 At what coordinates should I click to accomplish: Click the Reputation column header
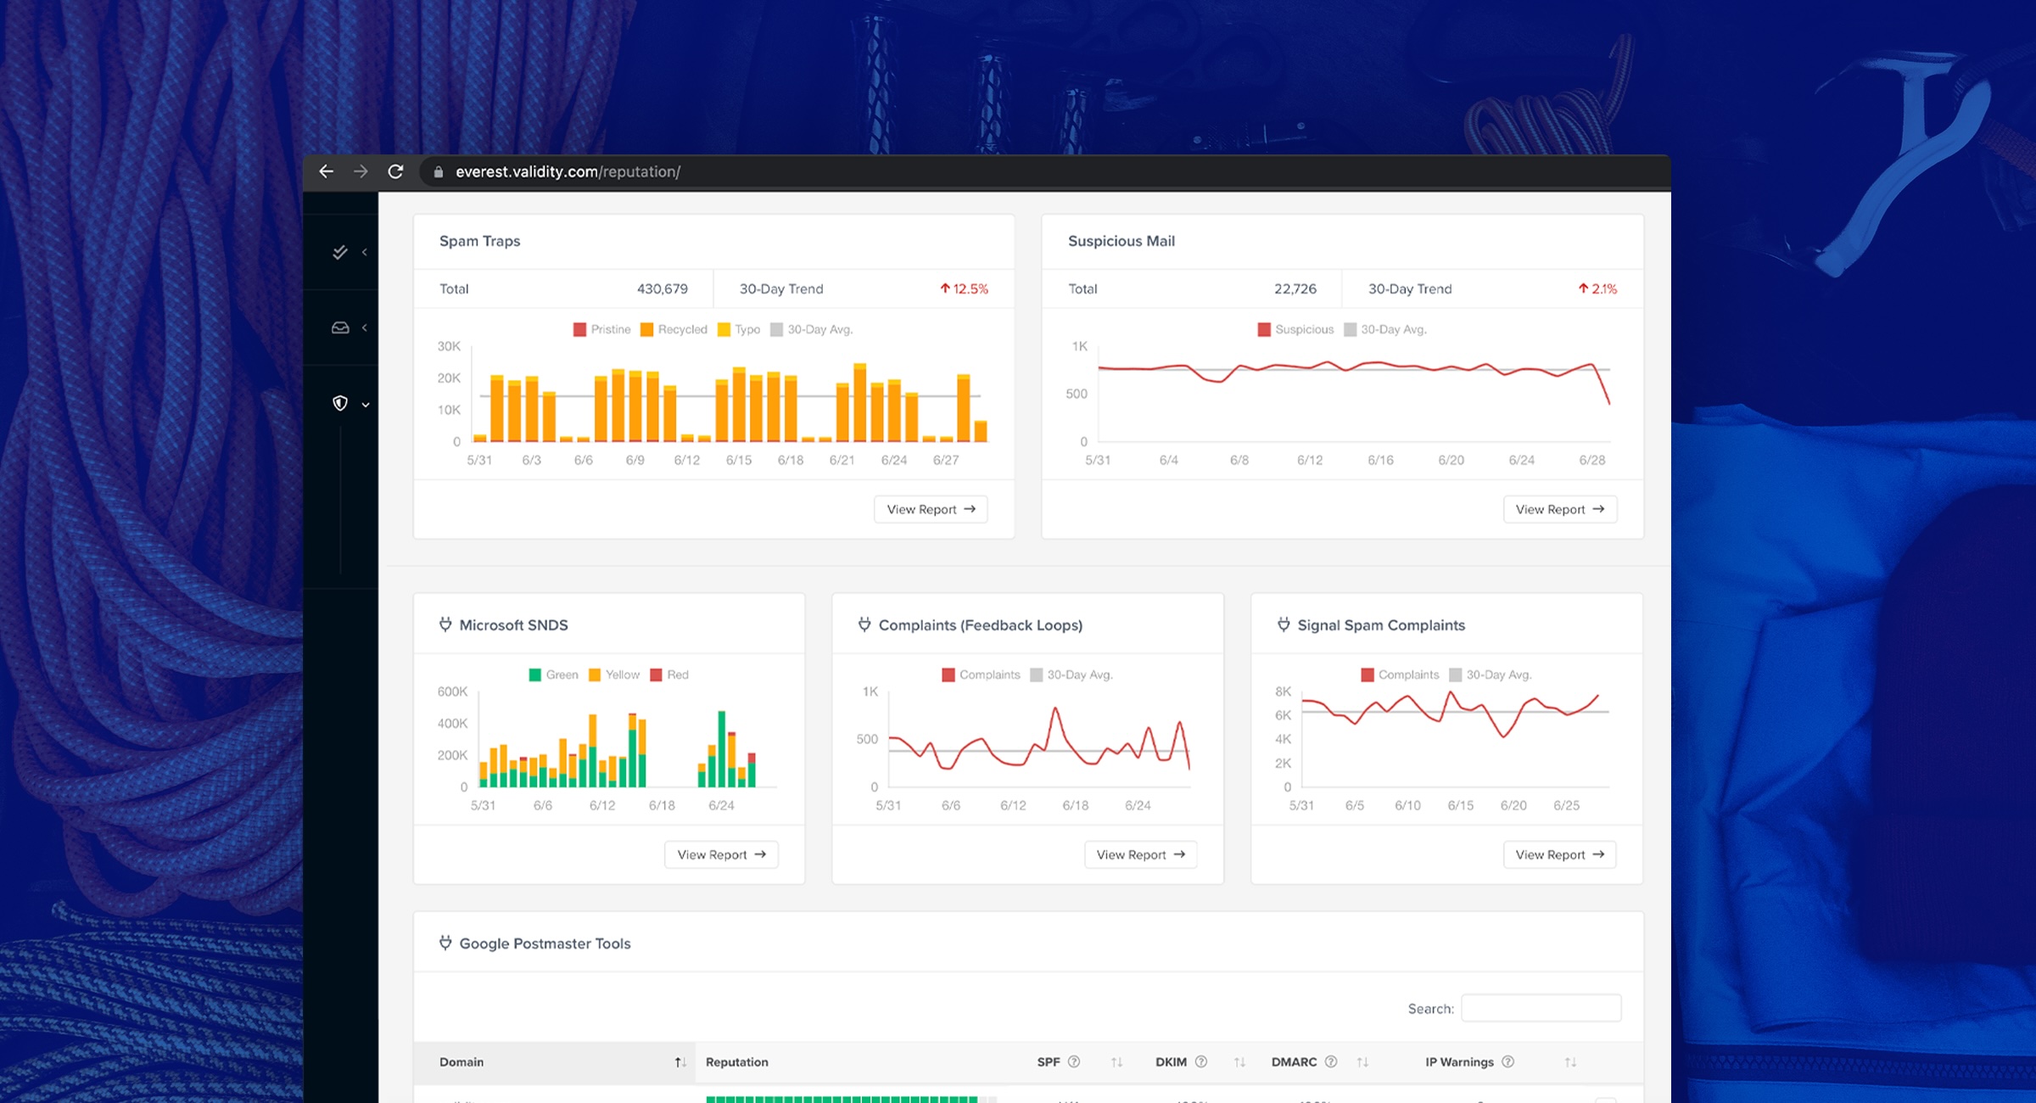(737, 1062)
